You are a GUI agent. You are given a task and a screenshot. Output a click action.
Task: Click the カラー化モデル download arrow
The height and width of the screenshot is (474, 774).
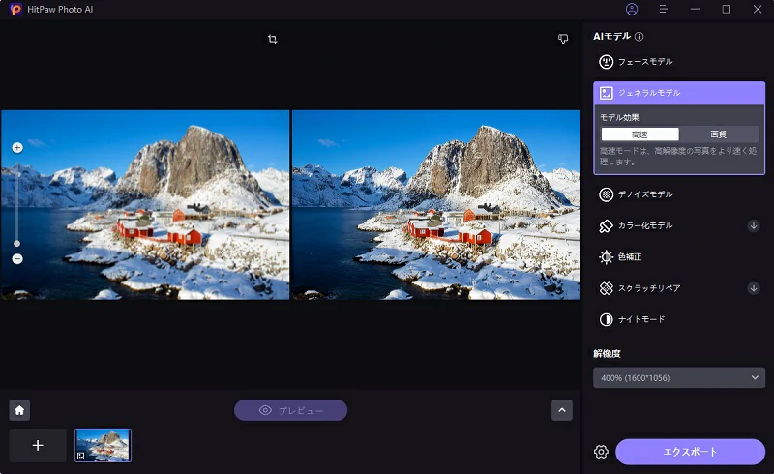click(x=754, y=225)
